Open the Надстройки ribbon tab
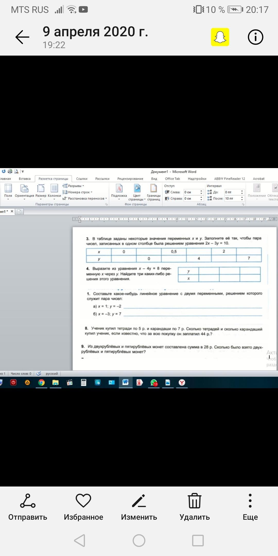Image resolution: width=278 pixels, height=556 pixels. 197,179
